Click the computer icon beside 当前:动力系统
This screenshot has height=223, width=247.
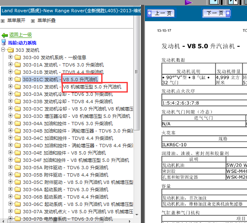coord(3,42)
